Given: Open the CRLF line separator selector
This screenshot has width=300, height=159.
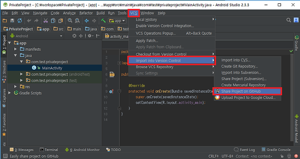Looking at the screenshot, I should pyautogui.click(x=213, y=156).
